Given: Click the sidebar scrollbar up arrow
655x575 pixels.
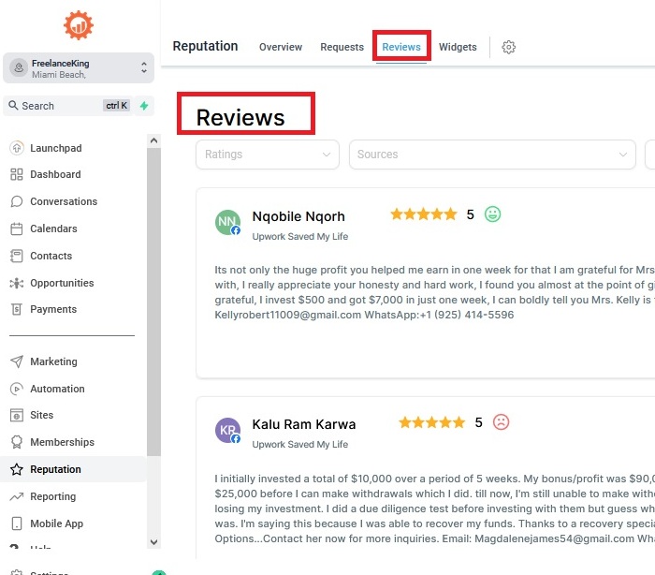Looking at the screenshot, I should 153,140.
